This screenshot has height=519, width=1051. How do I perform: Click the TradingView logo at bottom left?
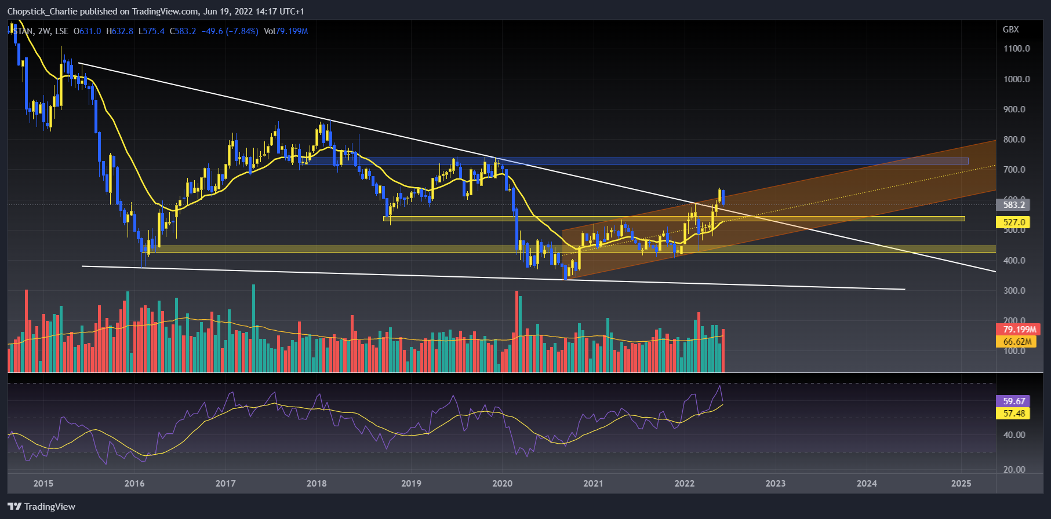[x=42, y=506]
